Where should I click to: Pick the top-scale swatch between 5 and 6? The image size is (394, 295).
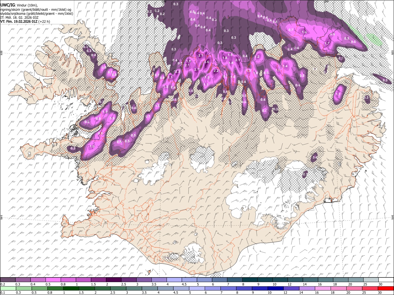tap(204, 280)
